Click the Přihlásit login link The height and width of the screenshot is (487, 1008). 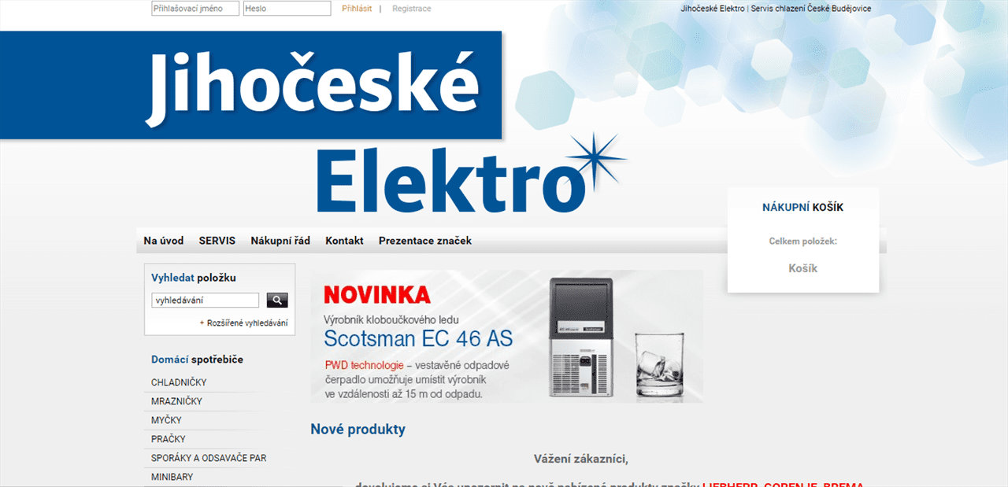(357, 9)
